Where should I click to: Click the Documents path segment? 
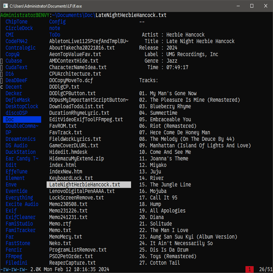[70, 15]
